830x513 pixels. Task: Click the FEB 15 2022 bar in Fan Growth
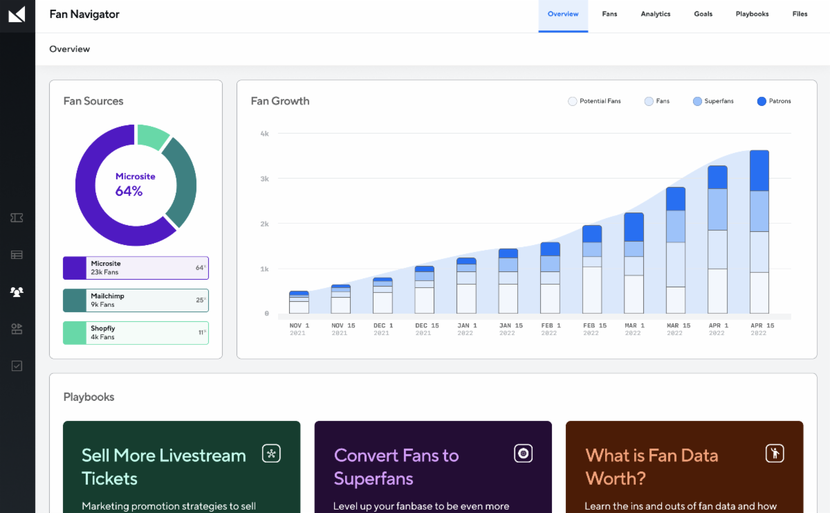pyautogui.click(x=592, y=269)
